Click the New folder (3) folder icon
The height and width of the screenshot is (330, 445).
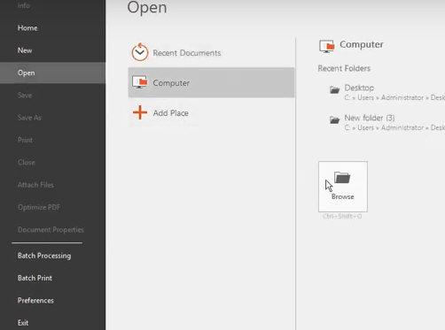click(x=334, y=119)
